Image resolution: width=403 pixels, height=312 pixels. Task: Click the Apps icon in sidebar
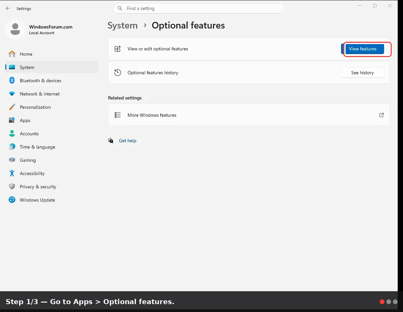12,120
